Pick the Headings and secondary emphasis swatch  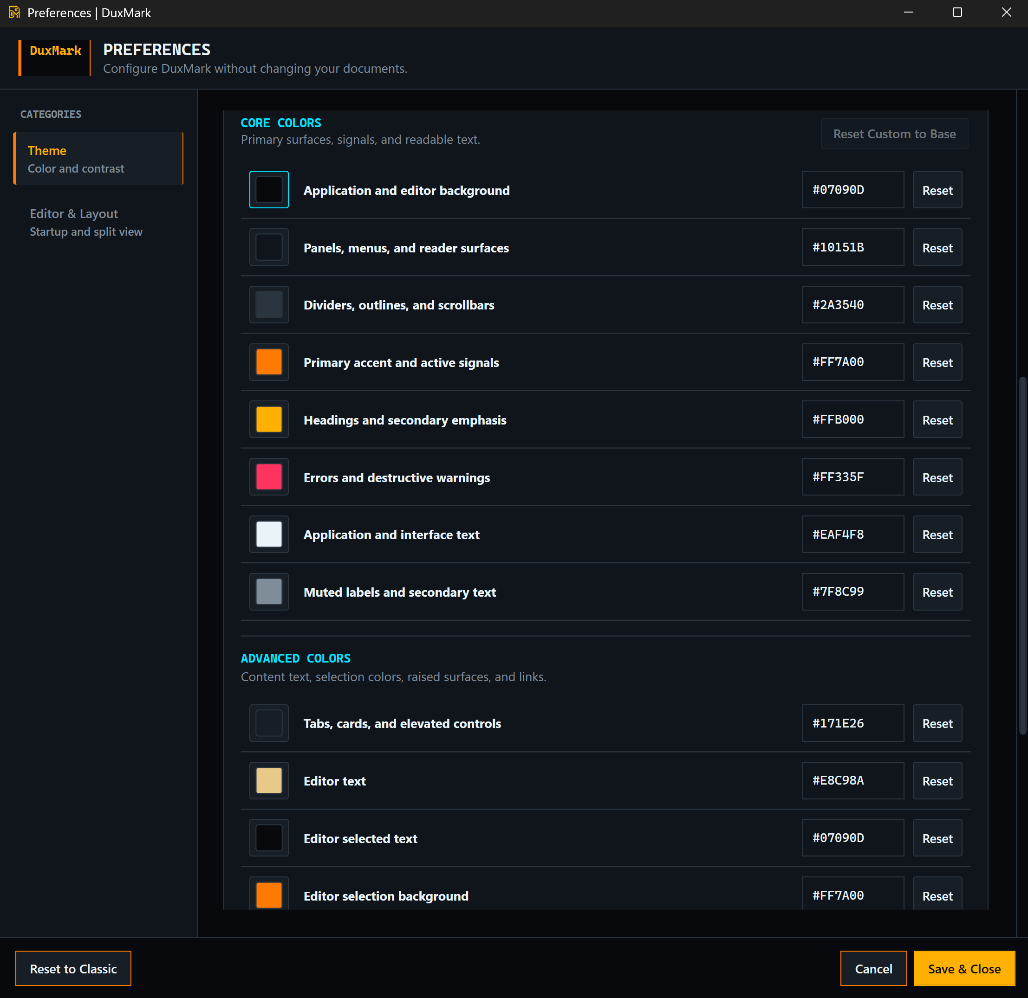[x=269, y=419]
